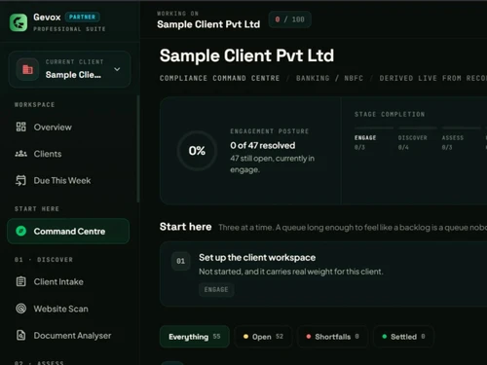The height and width of the screenshot is (365, 487).
Task: Open Overview in the sidebar
Action: 68,127
